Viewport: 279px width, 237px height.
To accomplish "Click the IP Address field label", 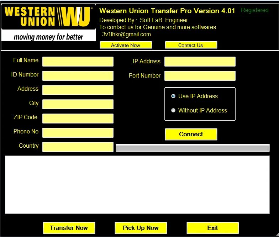I will pos(147,61).
